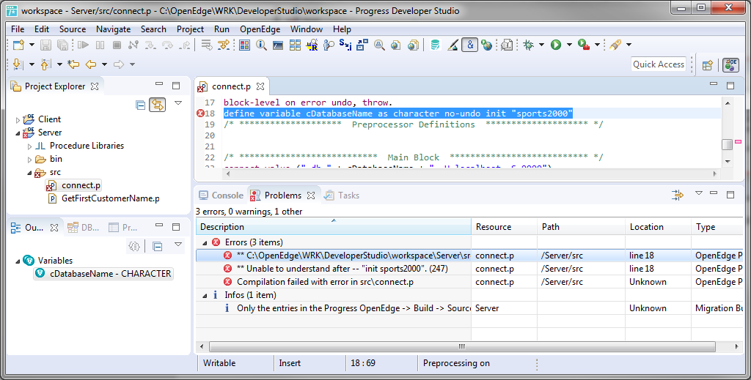Select the 'Unable to understand after' error row
The height and width of the screenshot is (380, 751).
[x=469, y=269]
